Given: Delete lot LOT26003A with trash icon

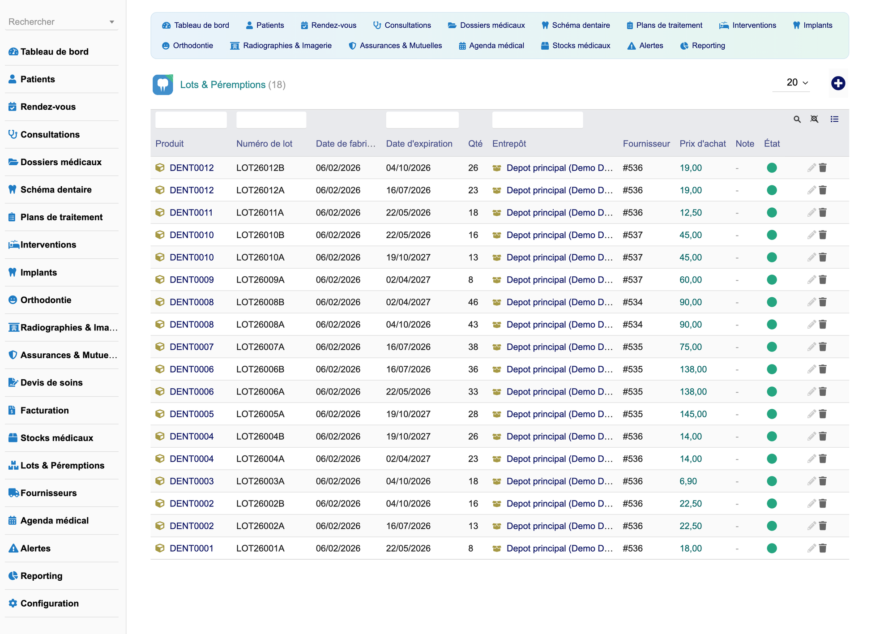Looking at the screenshot, I should pyautogui.click(x=823, y=481).
